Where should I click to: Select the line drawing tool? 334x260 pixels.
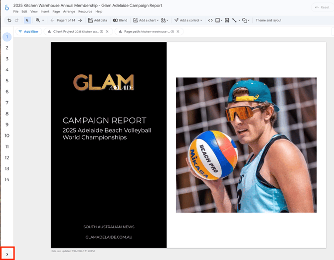click(234, 20)
